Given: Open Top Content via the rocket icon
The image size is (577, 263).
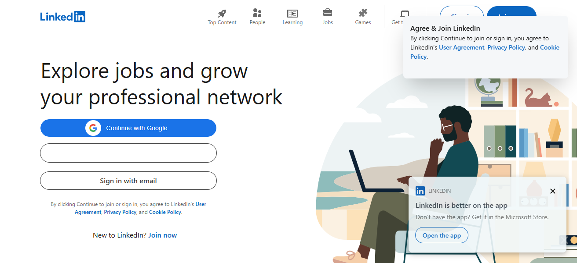Looking at the screenshot, I should click(222, 17).
